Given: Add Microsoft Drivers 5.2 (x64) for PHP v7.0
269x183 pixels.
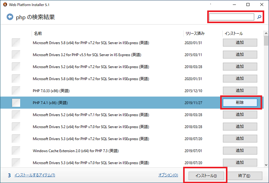Looking at the screenshot, I should [x=240, y=127].
